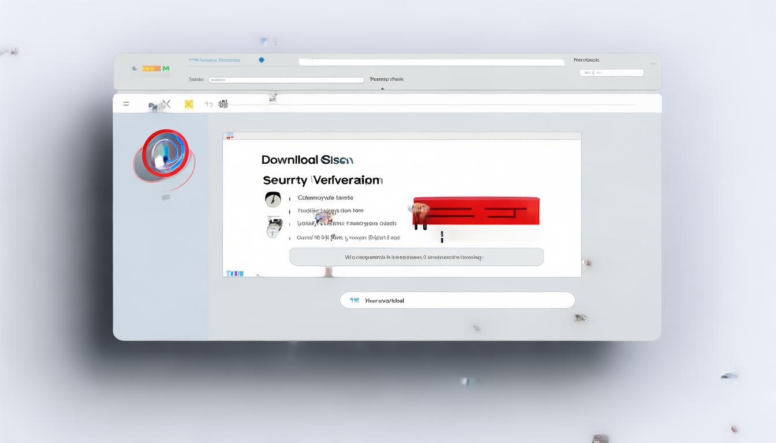Click the blue diamond icon in the top panel

[262, 60]
